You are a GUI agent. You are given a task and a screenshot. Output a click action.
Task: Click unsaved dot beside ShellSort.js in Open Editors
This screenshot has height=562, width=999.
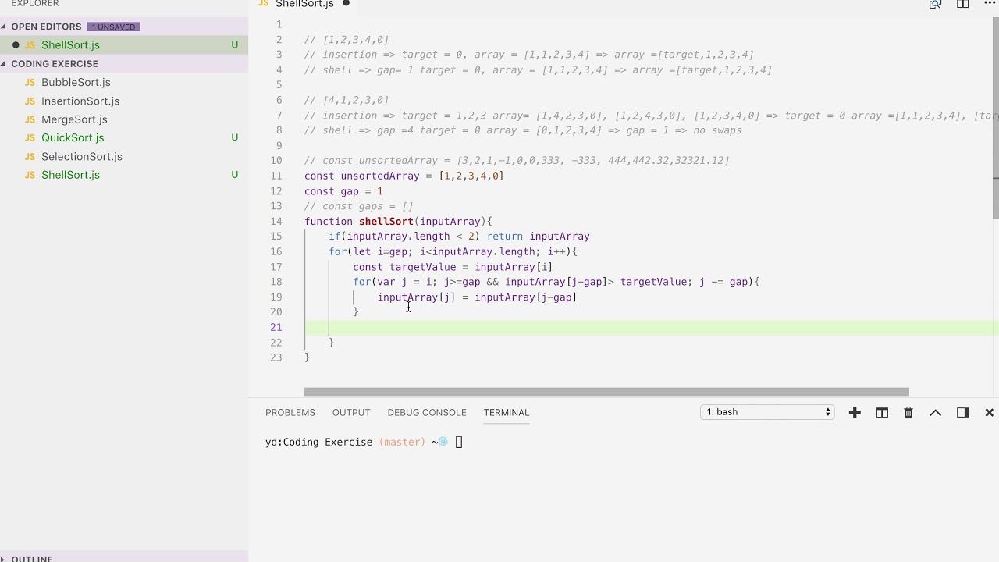(16, 45)
